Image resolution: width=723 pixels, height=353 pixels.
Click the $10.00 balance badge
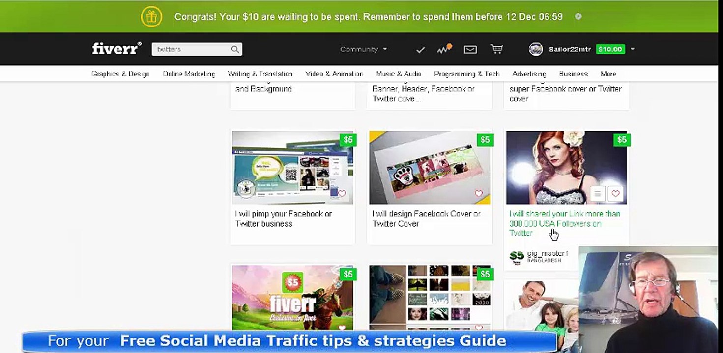610,49
